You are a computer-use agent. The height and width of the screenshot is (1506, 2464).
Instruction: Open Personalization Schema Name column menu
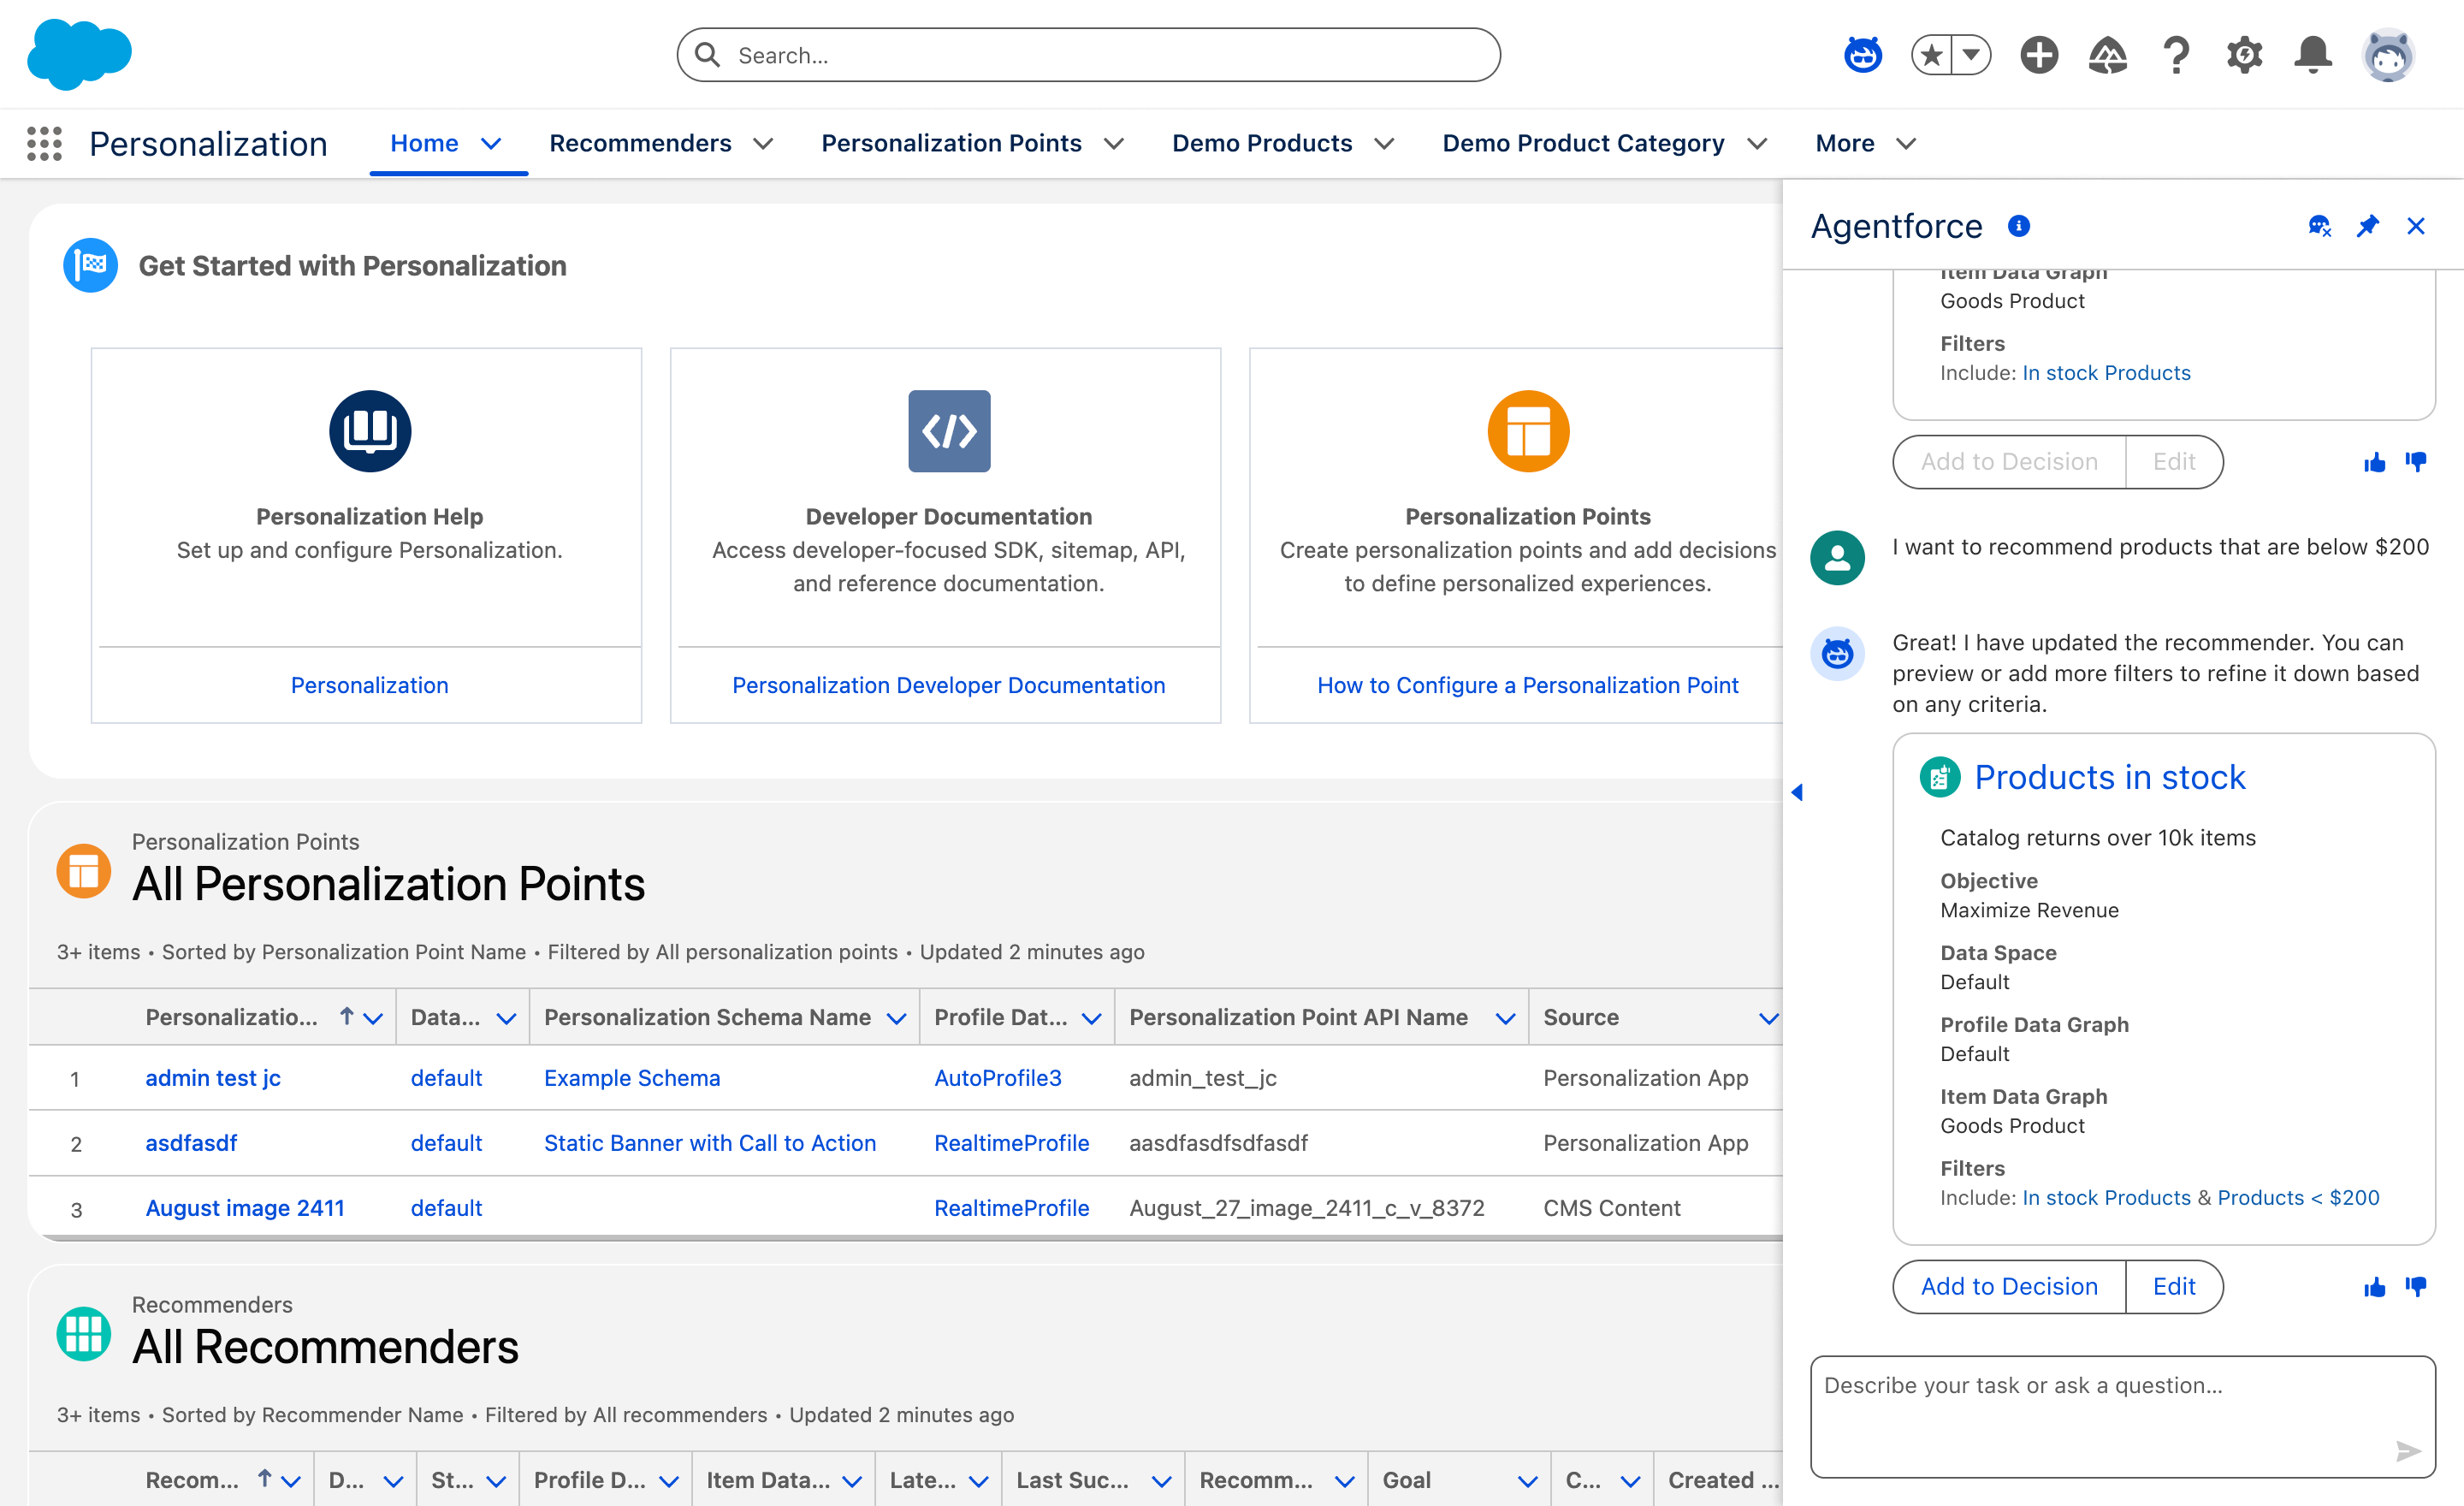click(896, 1018)
